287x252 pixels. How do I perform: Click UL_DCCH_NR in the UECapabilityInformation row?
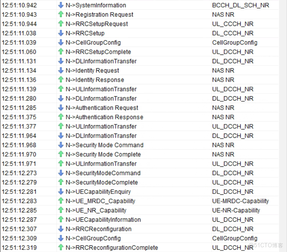pyautogui.click(x=233, y=220)
